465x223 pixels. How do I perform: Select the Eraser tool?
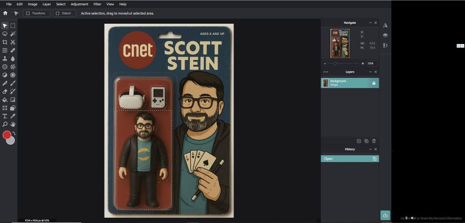(5, 91)
